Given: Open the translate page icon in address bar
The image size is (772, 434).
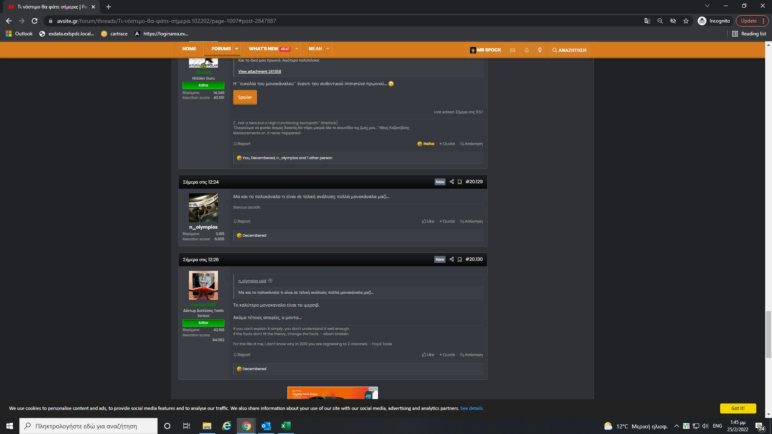Looking at the screenshot, I should coord(647,21).
